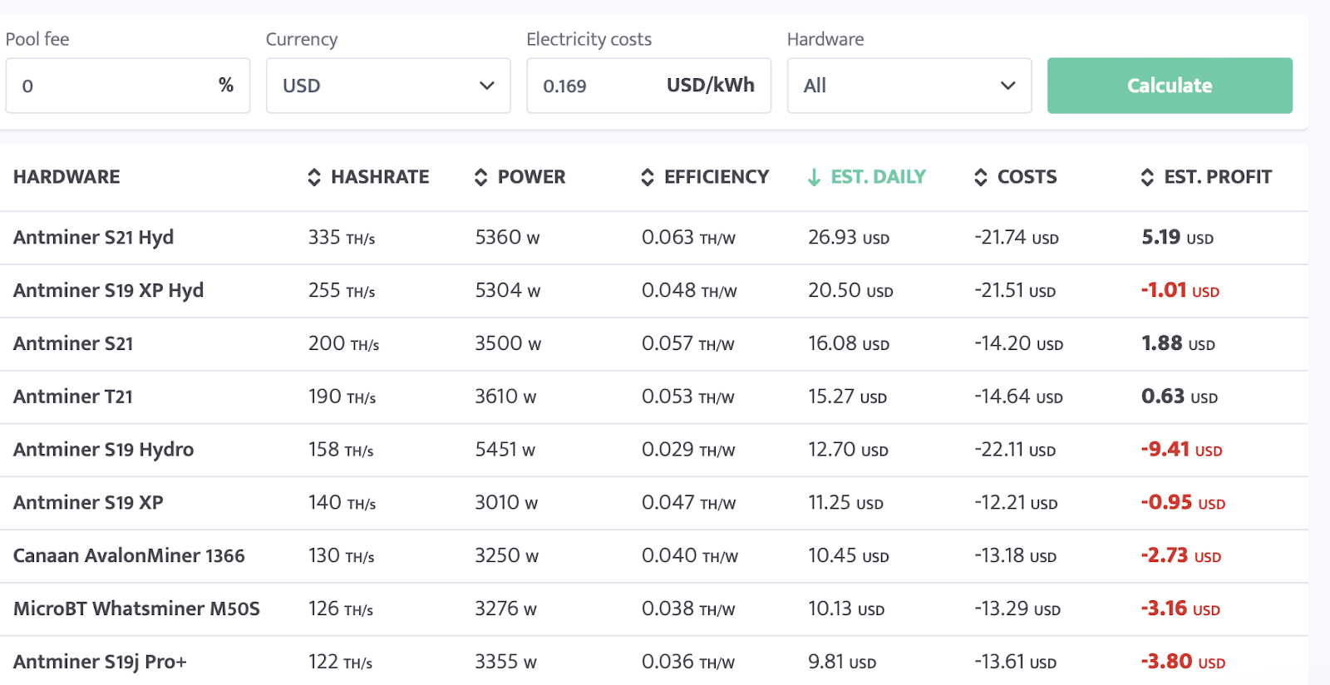The width and height of the screenshot is (1330, 685).
Task: Click the -9.41 USD profit value
Action: point(1182,450)
